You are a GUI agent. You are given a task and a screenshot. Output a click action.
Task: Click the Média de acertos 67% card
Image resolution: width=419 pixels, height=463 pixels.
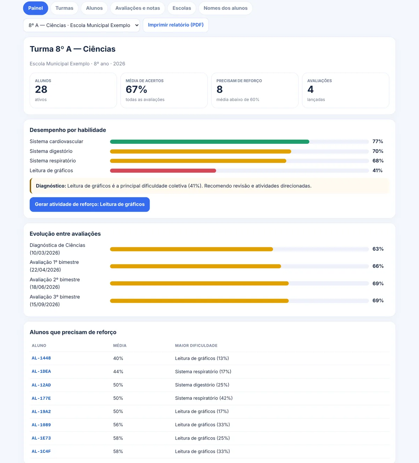click(x=164, y=90)
